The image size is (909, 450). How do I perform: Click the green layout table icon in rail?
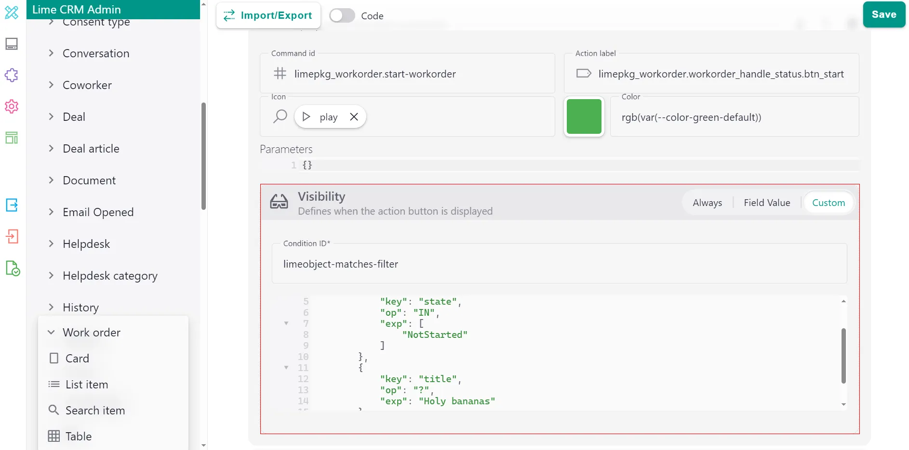(x=12, y=138)
